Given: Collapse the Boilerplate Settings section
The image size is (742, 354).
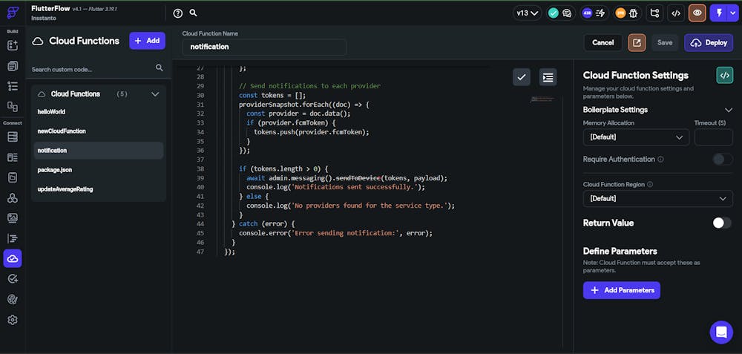Looking at the screenshot, I should tap(728, 110).
